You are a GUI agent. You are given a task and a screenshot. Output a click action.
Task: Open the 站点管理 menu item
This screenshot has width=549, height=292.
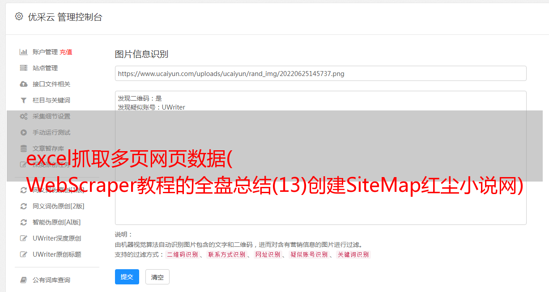(45, 68)
